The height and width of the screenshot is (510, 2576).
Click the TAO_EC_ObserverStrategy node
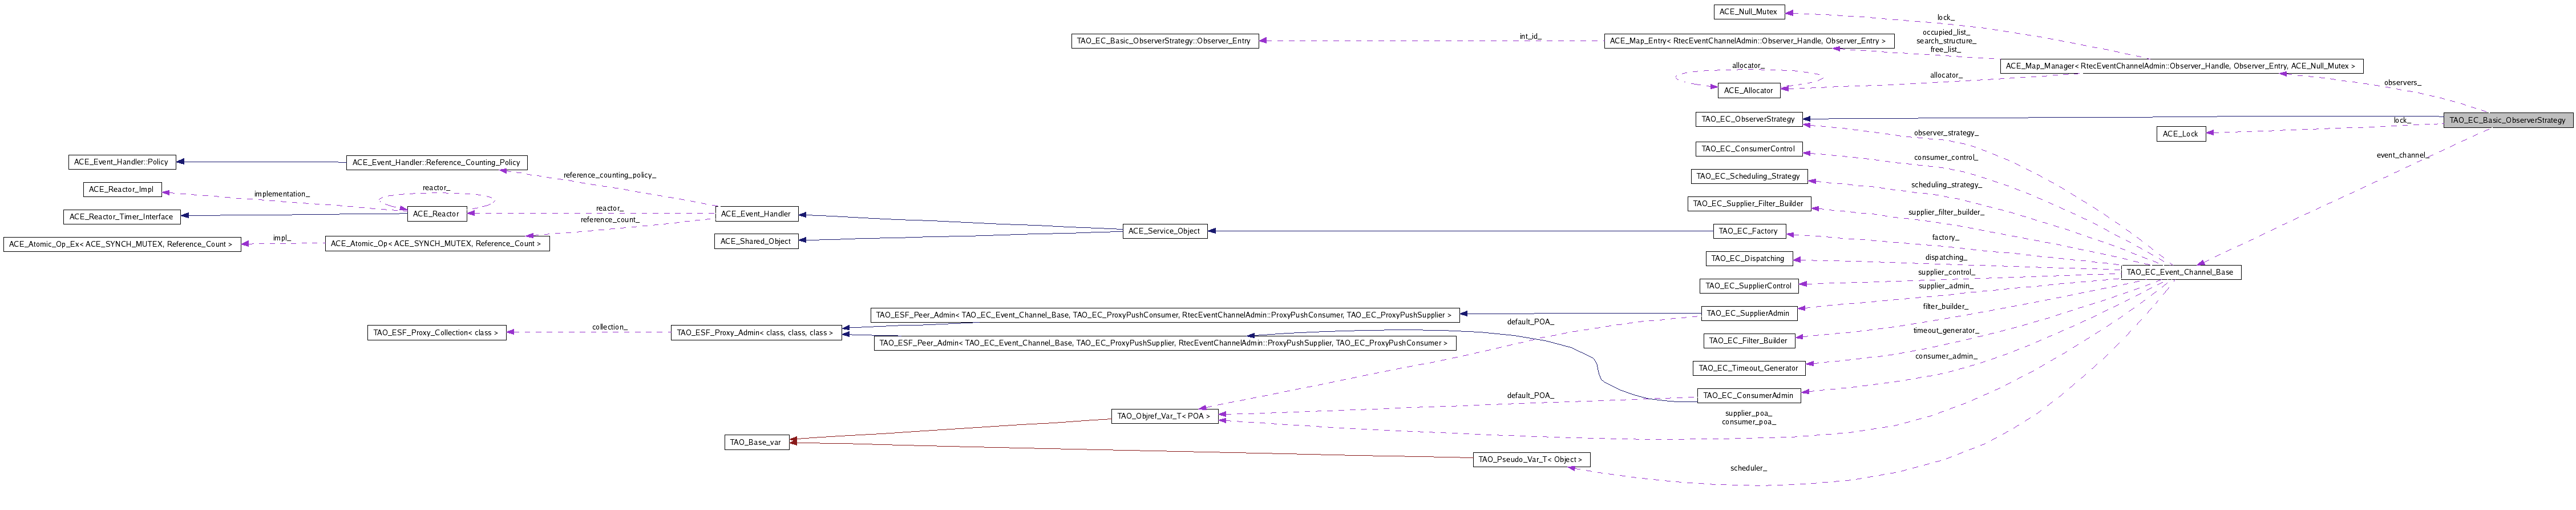[1748, 119]
